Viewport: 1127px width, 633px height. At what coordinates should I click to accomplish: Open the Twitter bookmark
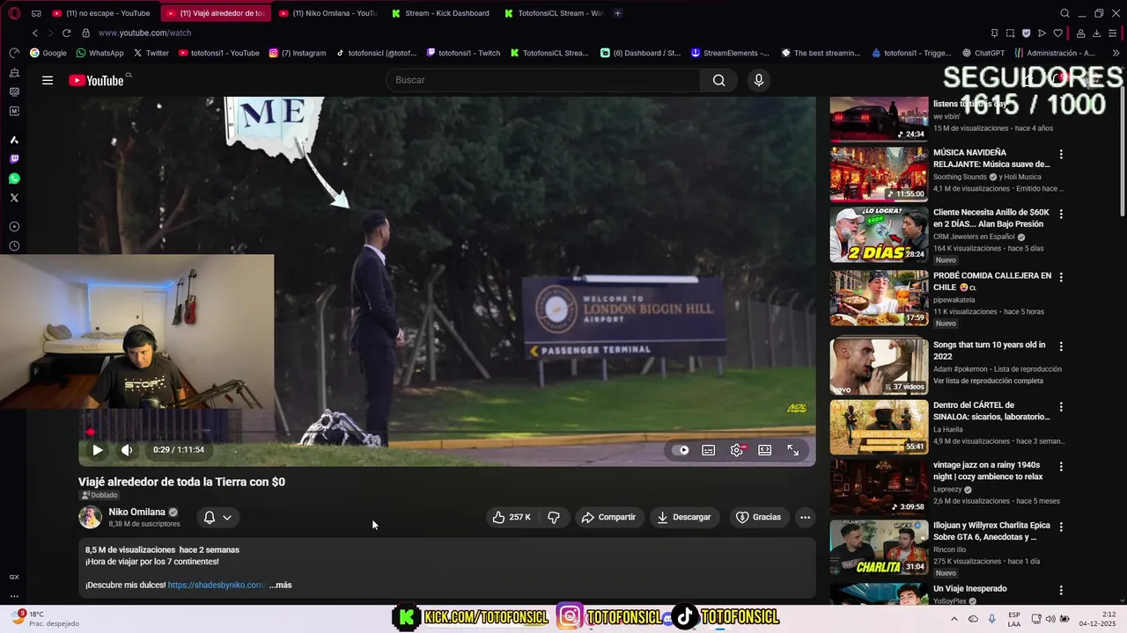(151, 53)
